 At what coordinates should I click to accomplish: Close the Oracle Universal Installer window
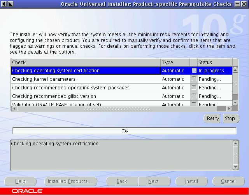click(x=244, y=4)
